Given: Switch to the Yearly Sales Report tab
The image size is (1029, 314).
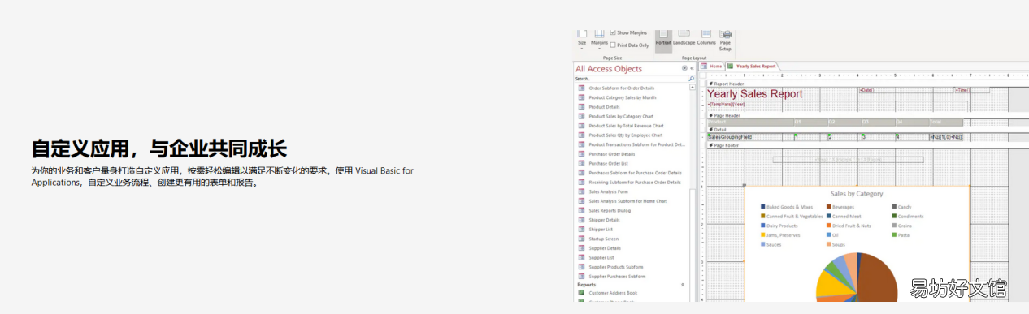Looking at the screenshot, I should tap(753, 67).
